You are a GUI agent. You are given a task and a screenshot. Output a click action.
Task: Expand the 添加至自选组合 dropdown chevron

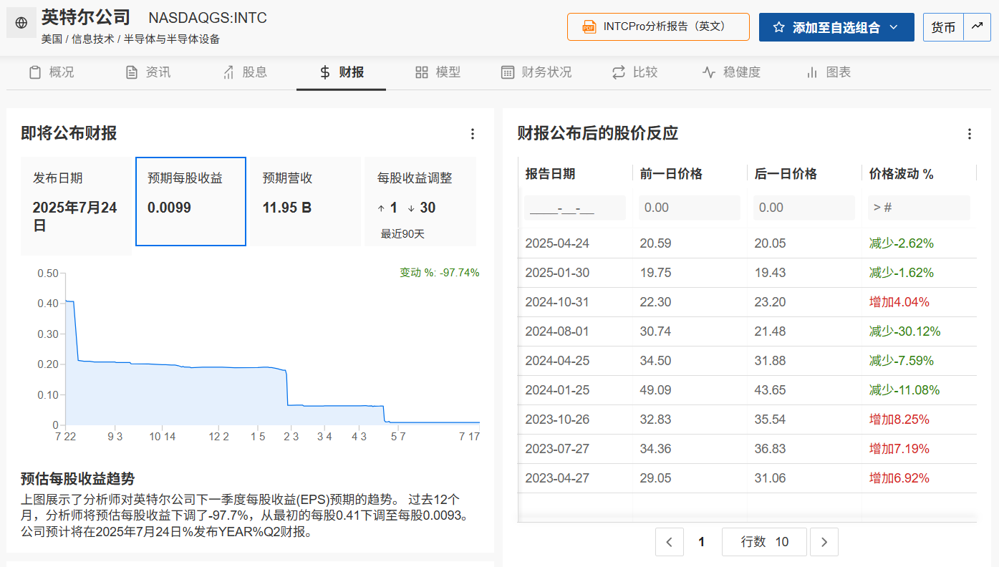coord(893,27)
